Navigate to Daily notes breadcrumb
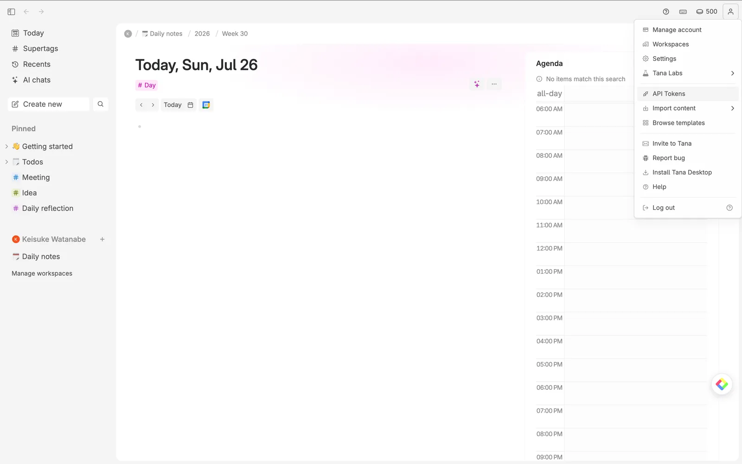The height and width of the screenshot is (464, 742). [x=162, y=34]
